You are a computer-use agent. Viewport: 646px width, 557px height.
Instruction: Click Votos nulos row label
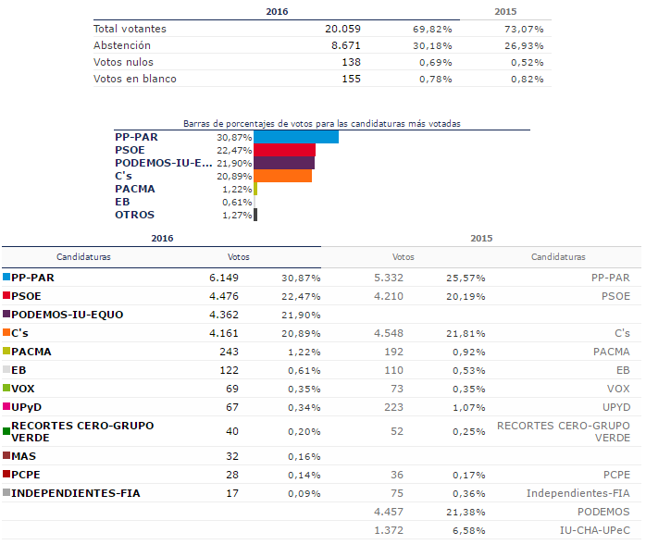(x=123, y=62)
